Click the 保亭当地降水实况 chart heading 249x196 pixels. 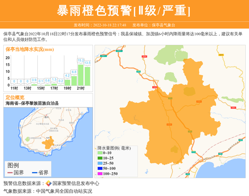coord(29,50)
